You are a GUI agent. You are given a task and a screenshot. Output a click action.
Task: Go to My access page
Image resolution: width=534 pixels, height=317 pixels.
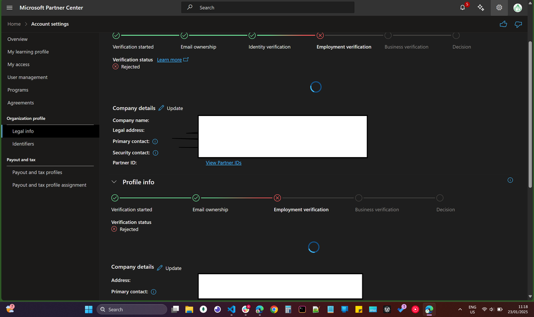point(18,64)
